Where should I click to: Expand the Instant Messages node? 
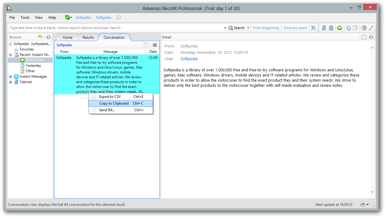point(10,77)
